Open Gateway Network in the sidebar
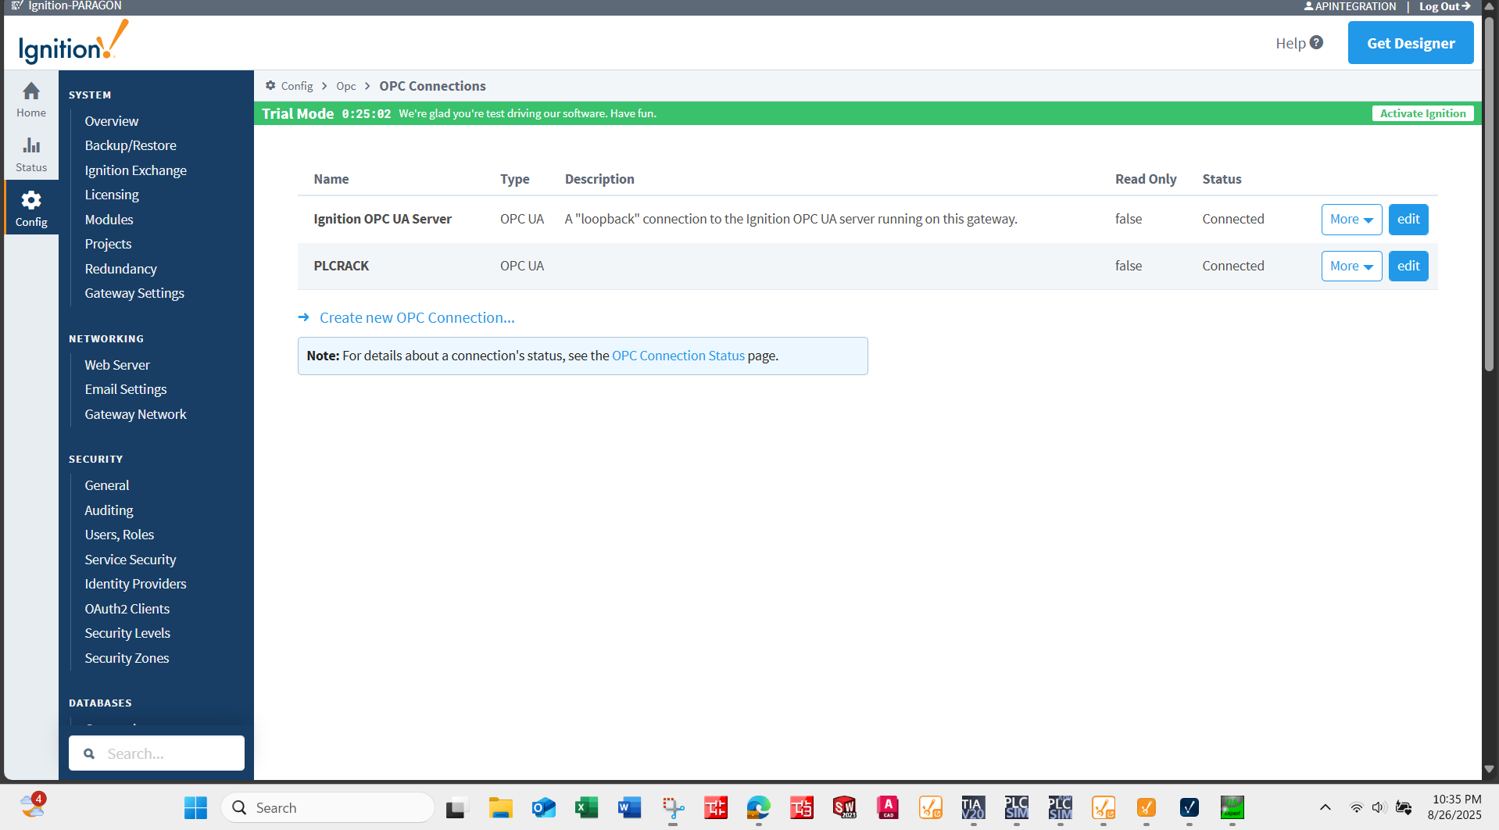The image size is (1499, 830). coord(136,414)
